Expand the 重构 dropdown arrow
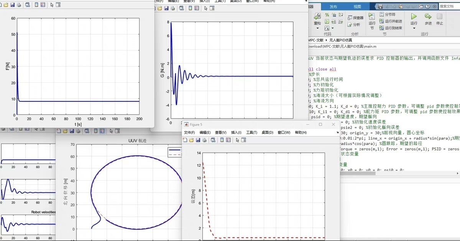 tap(317, 28)
